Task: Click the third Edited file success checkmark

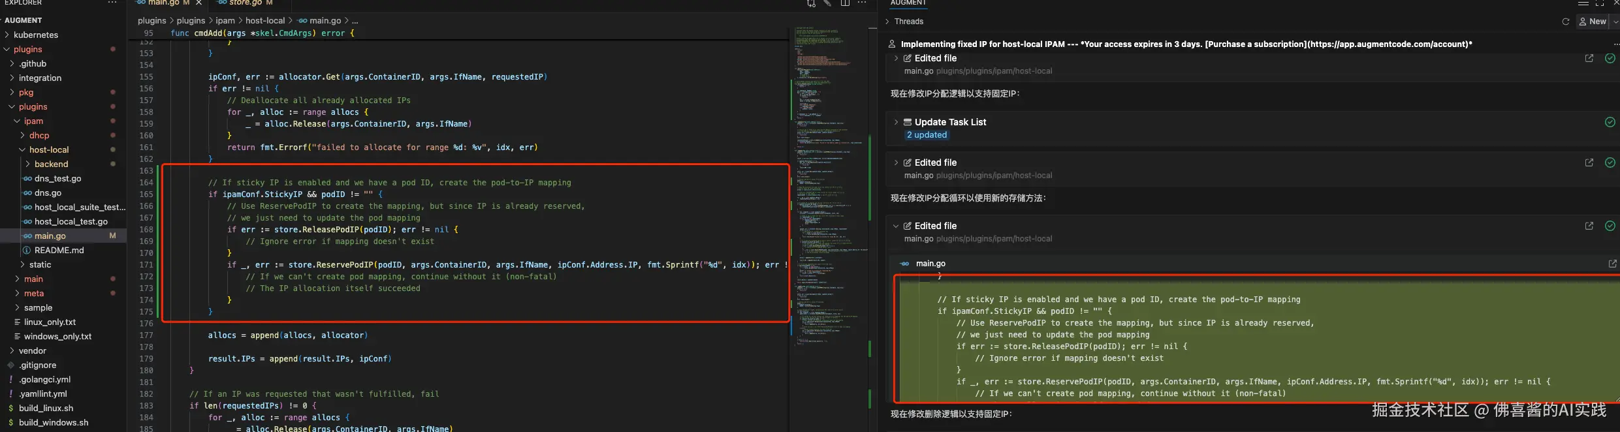Action: (1610, 226)
